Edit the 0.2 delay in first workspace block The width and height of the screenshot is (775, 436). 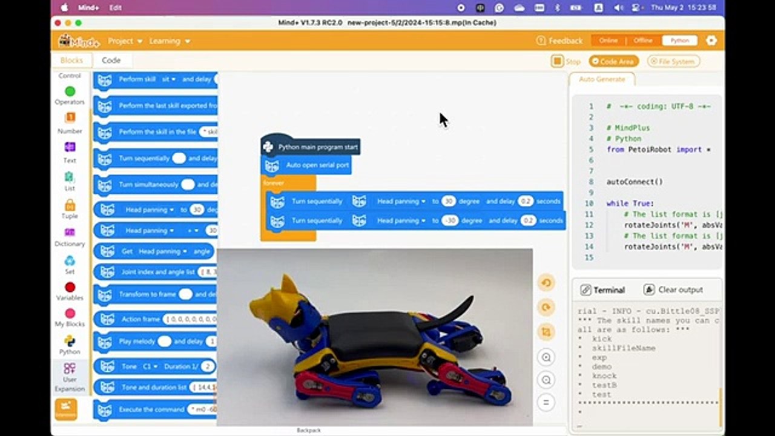pyautogui.click(x=525, y=201)
